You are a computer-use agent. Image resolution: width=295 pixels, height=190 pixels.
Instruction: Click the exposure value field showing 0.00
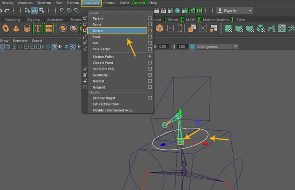pyautogui.click(x=163, y=47)
